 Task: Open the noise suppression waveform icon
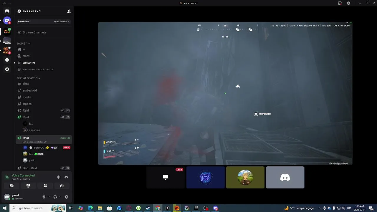(x=59, y=177)
